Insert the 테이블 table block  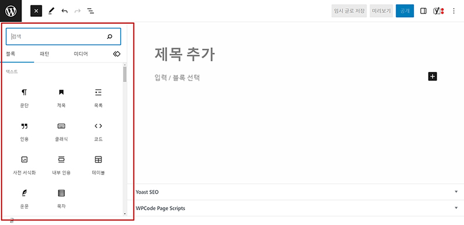click(x=98, y=166)
